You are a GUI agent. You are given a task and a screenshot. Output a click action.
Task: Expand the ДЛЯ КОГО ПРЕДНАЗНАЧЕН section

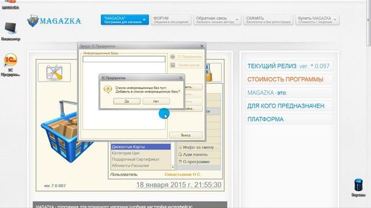tap(289, 106)
